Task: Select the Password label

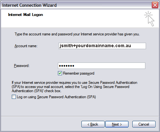Action: 22,66
